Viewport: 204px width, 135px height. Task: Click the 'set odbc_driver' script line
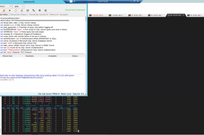(27, 46)
